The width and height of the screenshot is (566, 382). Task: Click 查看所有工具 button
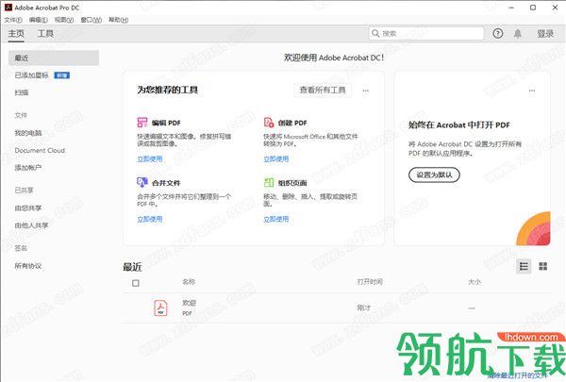point(323,91)
